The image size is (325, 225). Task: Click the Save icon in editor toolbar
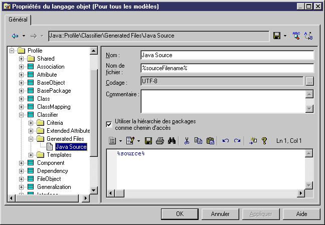148,141
